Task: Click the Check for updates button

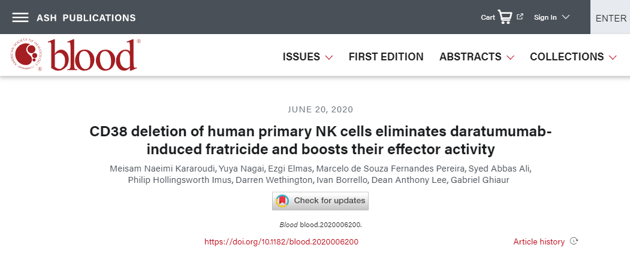Action: (320, 201)
